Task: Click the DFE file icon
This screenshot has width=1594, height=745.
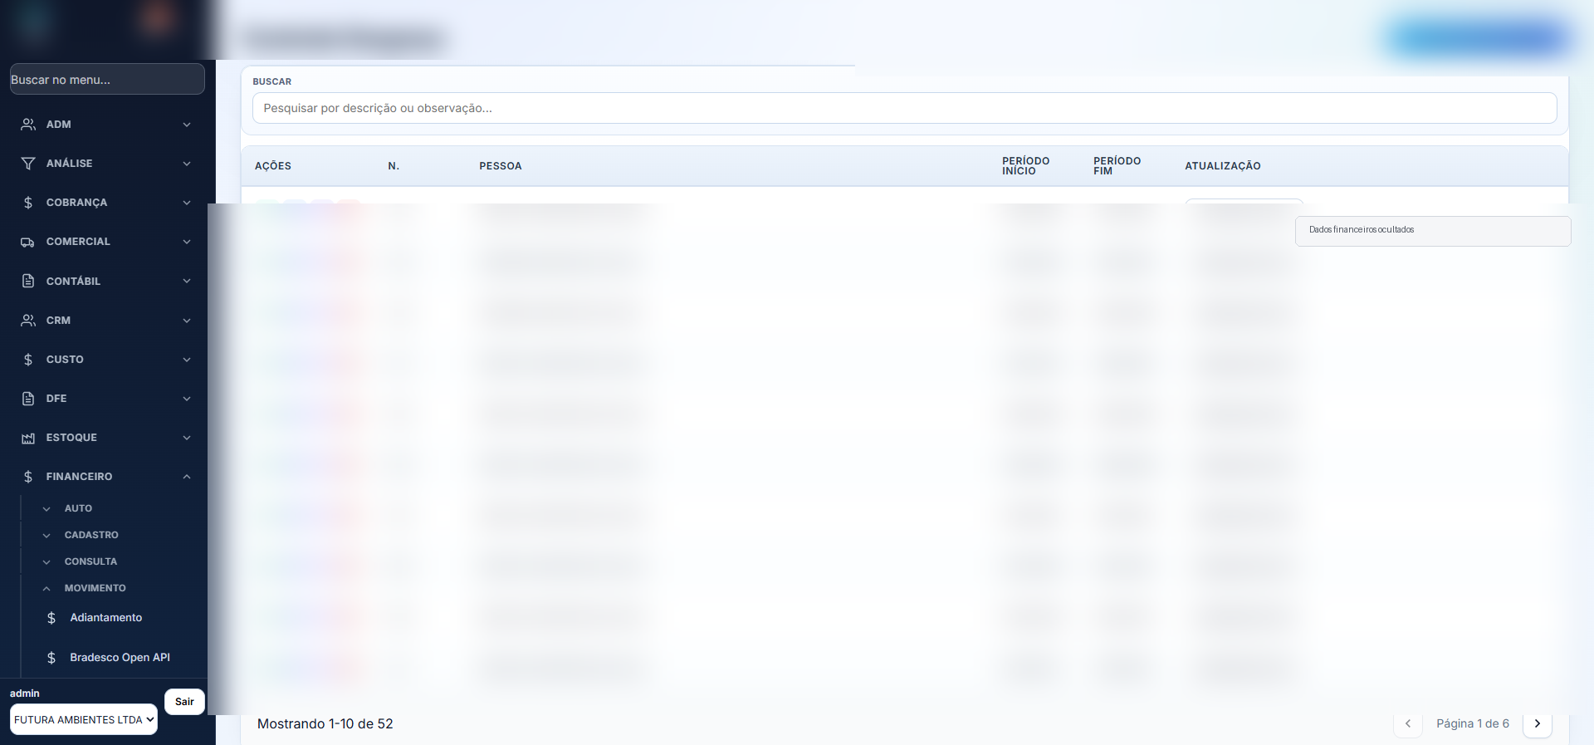Action: click(28, 399)
